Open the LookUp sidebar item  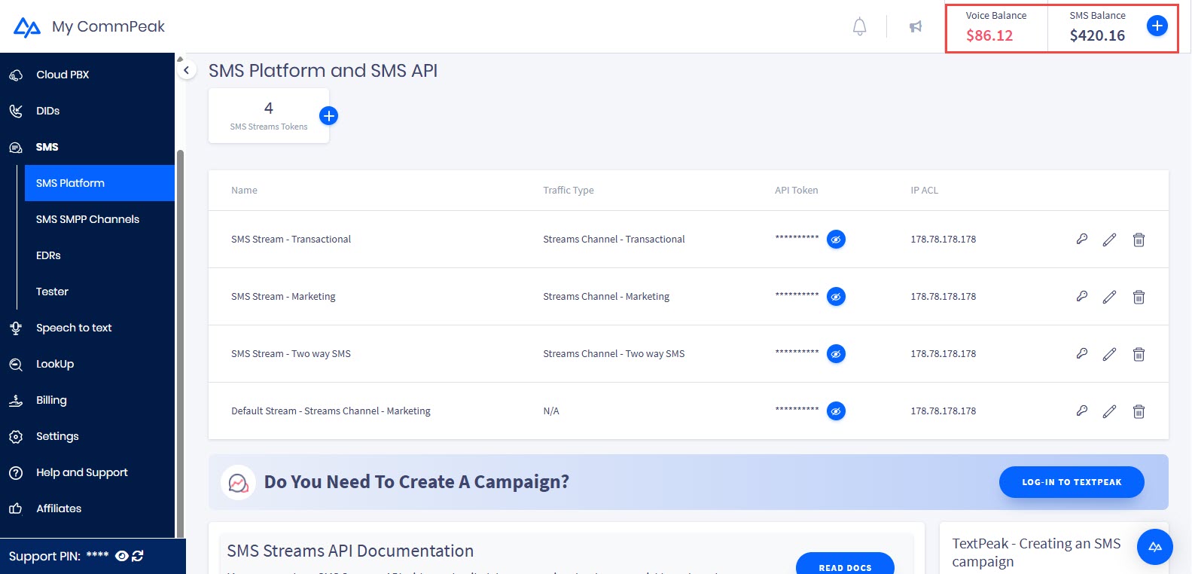55,364
